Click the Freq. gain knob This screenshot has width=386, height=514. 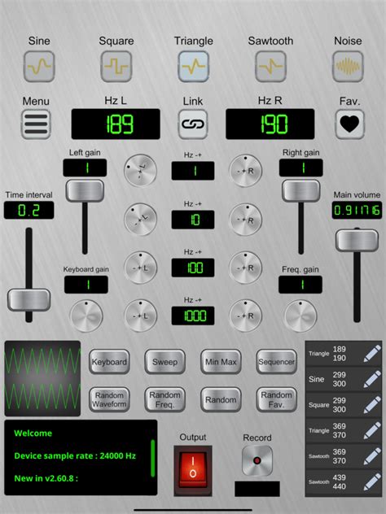300,316
